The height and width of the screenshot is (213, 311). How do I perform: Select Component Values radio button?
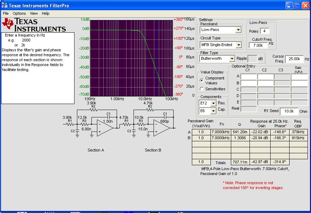(x=202, y=80)
